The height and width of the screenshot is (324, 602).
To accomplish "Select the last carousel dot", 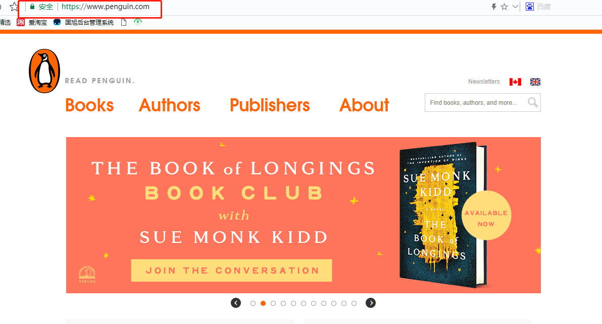I will pos(354,303).
